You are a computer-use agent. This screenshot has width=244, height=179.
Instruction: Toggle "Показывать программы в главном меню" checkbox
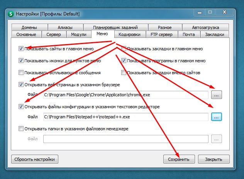point(124,61)
